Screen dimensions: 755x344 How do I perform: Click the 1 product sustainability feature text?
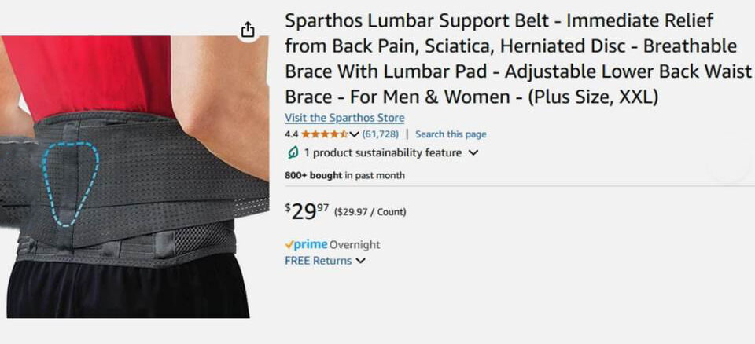pyautogui.click(x=383, y=153)
